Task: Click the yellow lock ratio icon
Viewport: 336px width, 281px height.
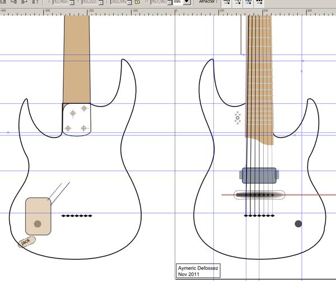Action: pyautogui.click(x=137, y=2)
